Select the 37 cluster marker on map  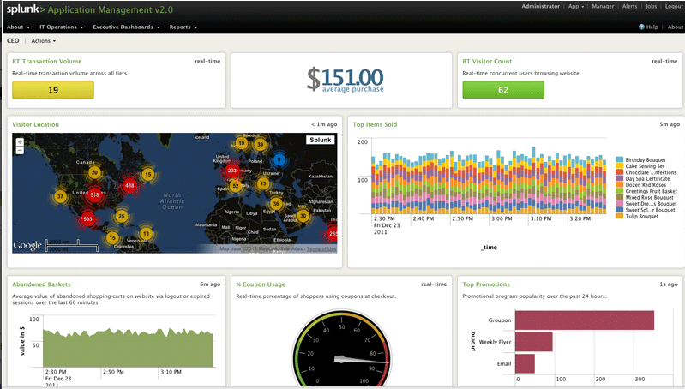point(60,196)
